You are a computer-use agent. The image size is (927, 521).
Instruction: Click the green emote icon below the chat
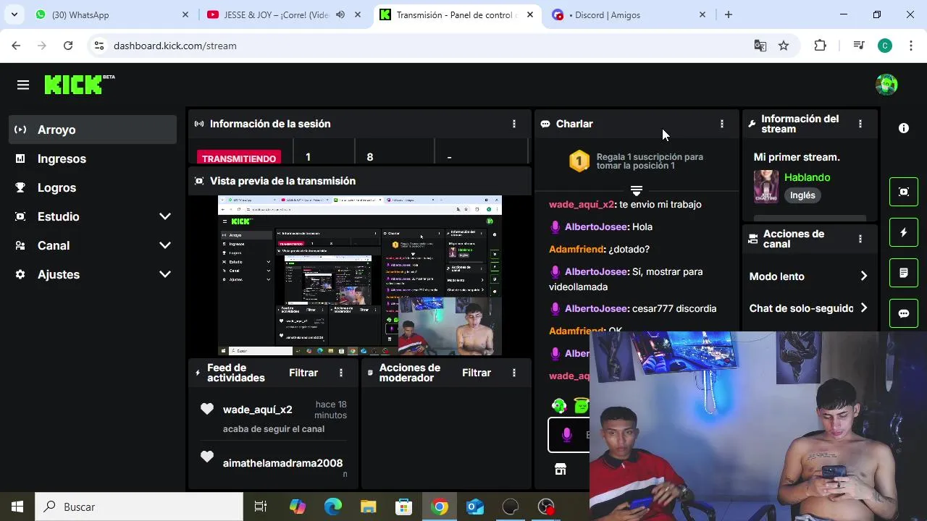point(558,406)
